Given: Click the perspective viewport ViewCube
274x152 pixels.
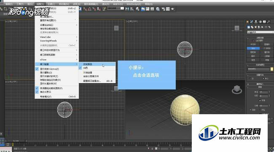Looking at the screenshot, I should tap(237, 89).
